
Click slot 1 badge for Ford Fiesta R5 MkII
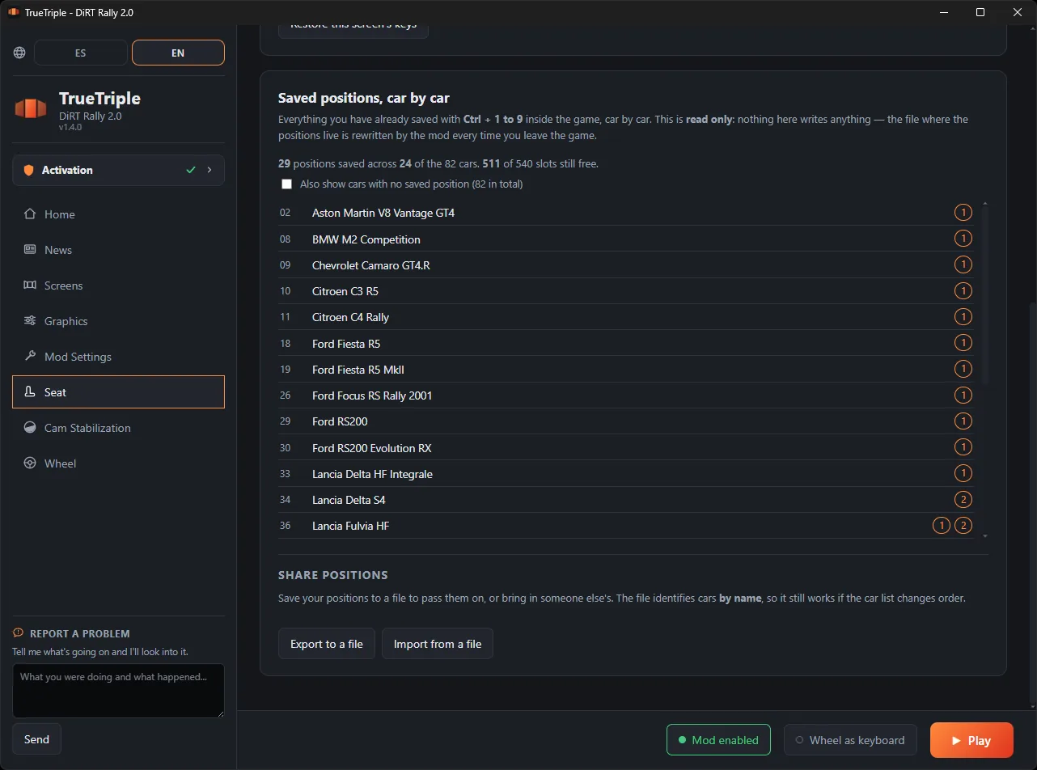[x=963, y=369]
